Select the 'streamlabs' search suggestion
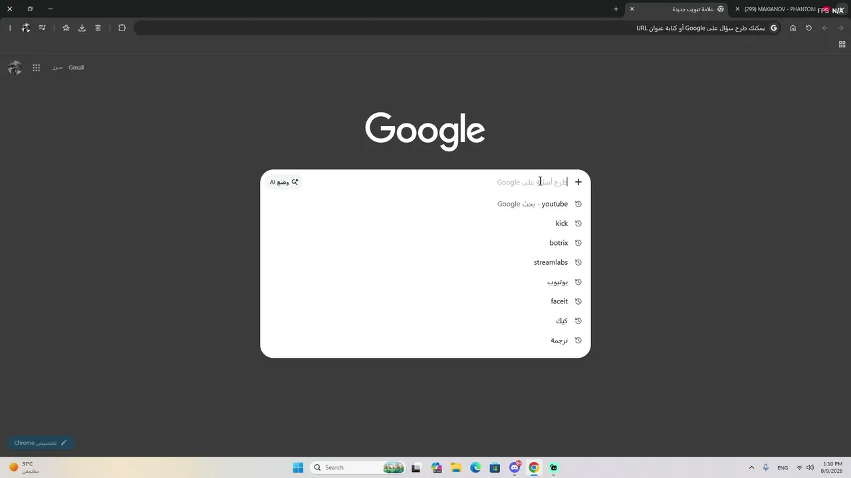The height and width of the screenshot is (478, 851). click(x=425, y=262)
